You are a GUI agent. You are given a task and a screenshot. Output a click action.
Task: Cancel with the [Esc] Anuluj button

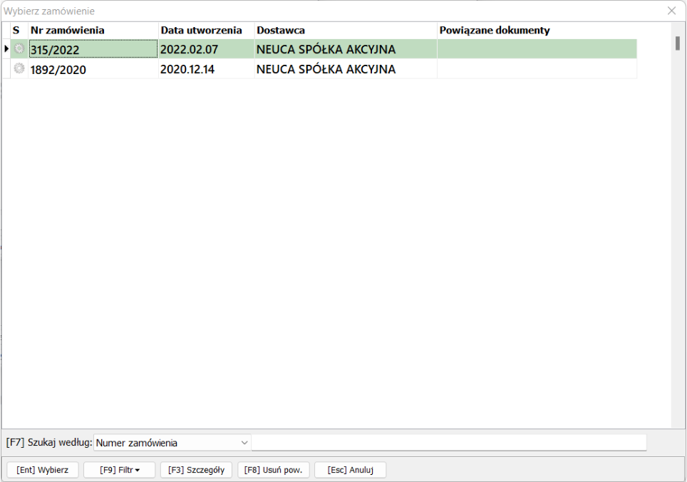pos(351,470)
